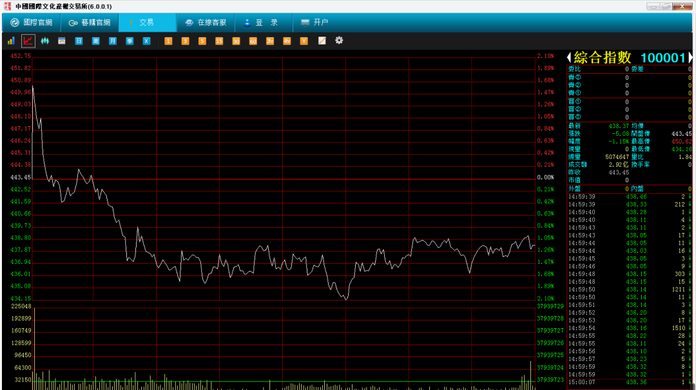
Task: Select the 15-minute interval icon
Action: tap(219, 41)
